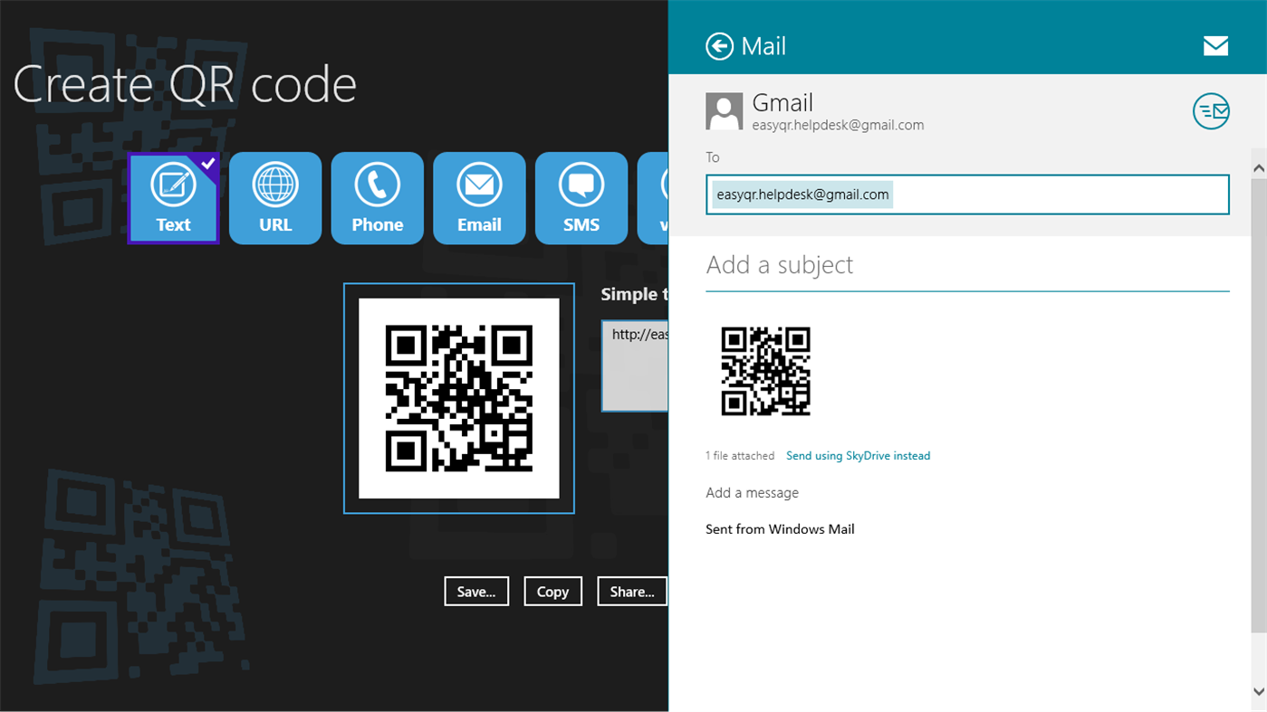
Task: Click the send envelope icon in Mail
Action: (x=1215, y=44)
